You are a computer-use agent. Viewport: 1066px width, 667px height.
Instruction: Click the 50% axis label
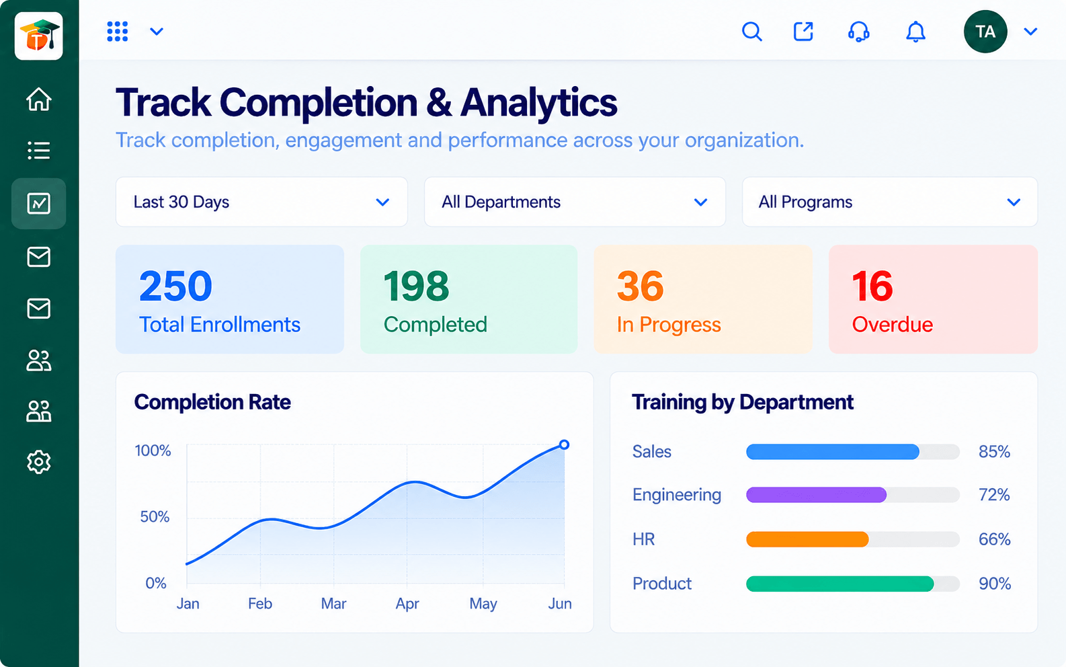[155, 516]
